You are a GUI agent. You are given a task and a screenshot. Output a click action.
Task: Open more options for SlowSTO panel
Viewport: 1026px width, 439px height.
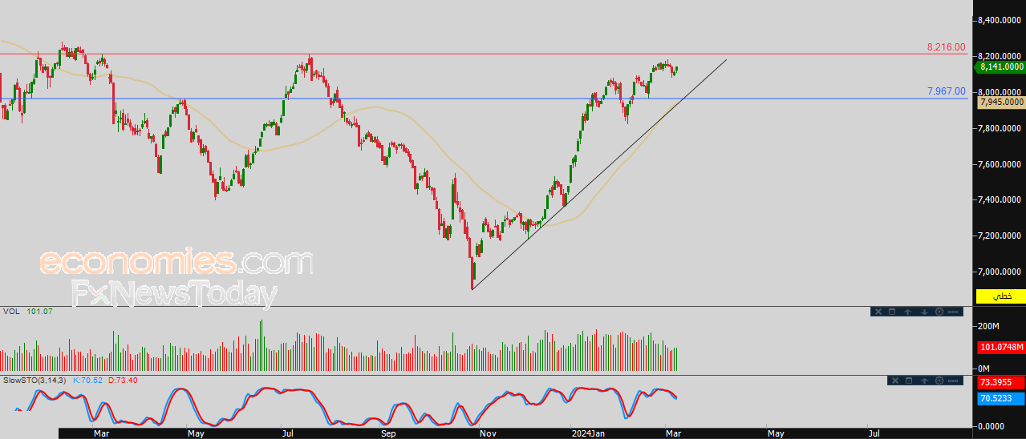click(953, 381)
